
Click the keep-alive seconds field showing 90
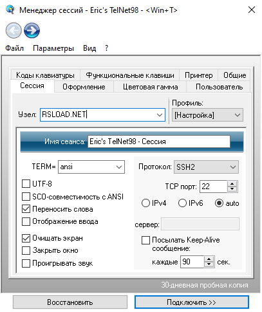192,262
